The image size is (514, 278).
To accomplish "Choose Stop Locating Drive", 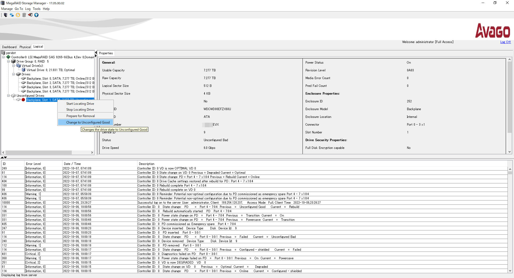I will (86, 110).
